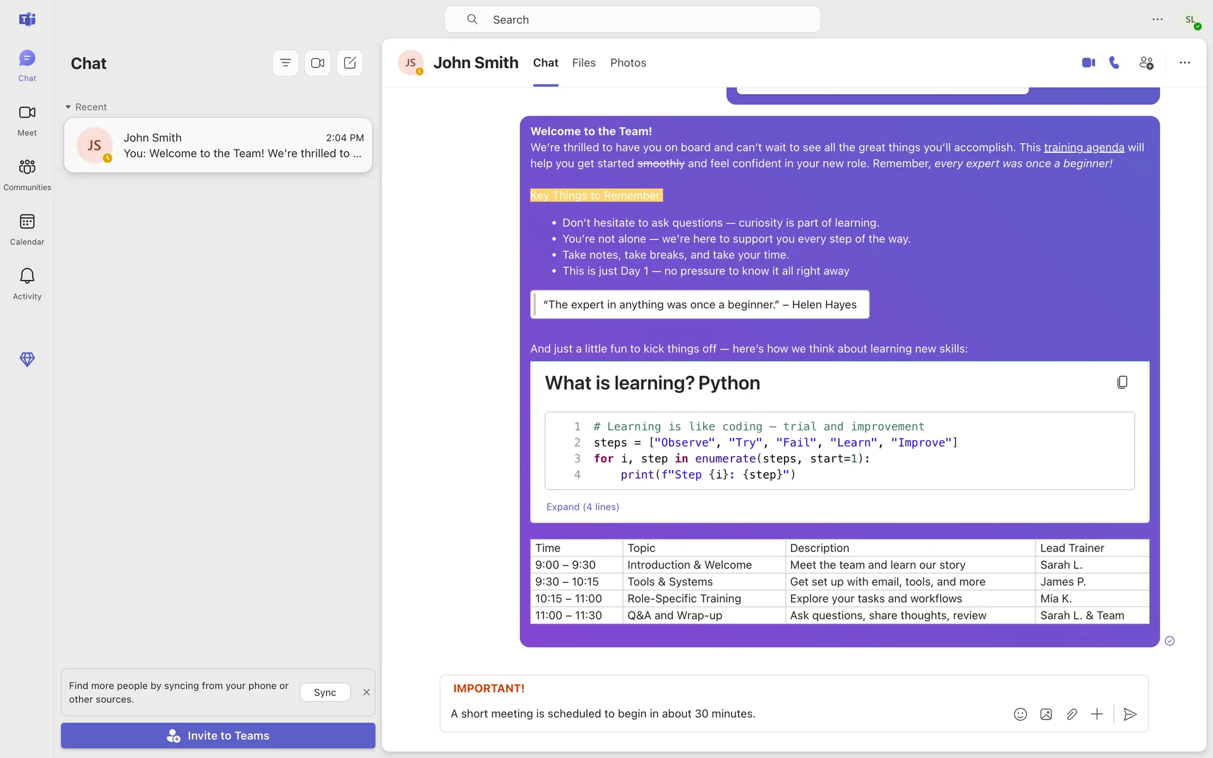Screen dimensions: 1213x758
Task: Switch to the Photos tab
Action: click(x=628, y=63)
